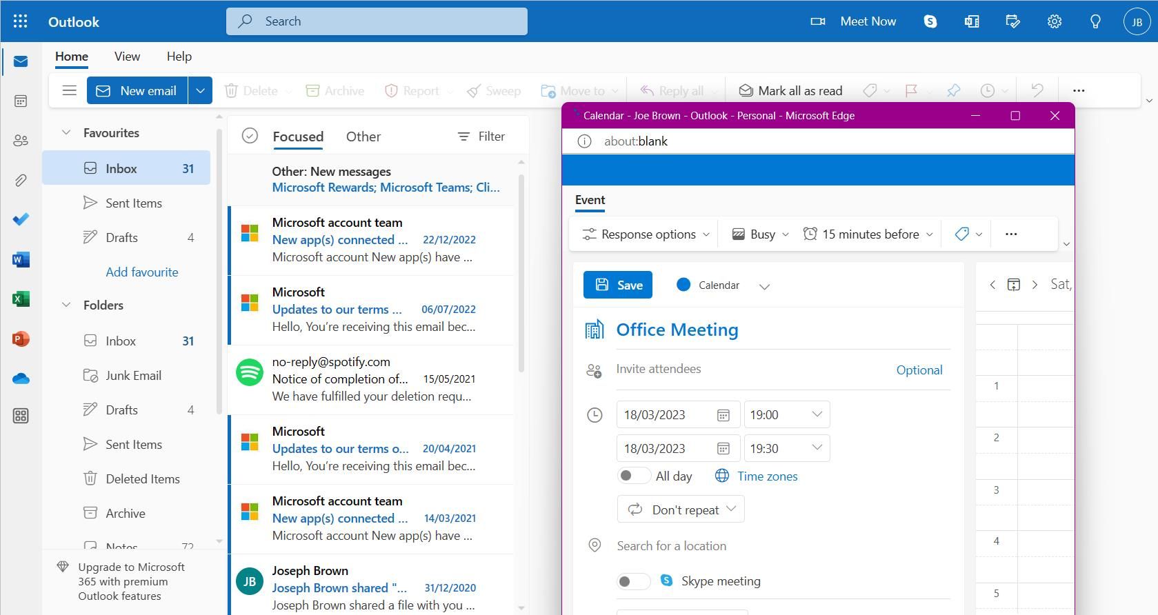Open more ribbon options ellipsis in mail

click(1079, 90)
